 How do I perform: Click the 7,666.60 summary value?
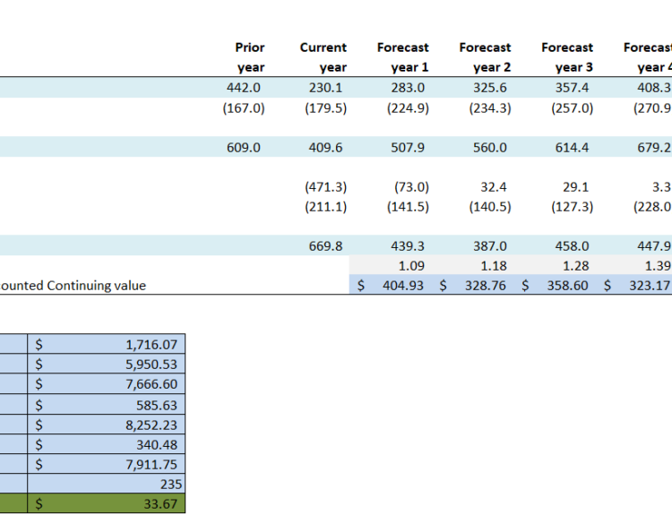click(x=107, y=383)
